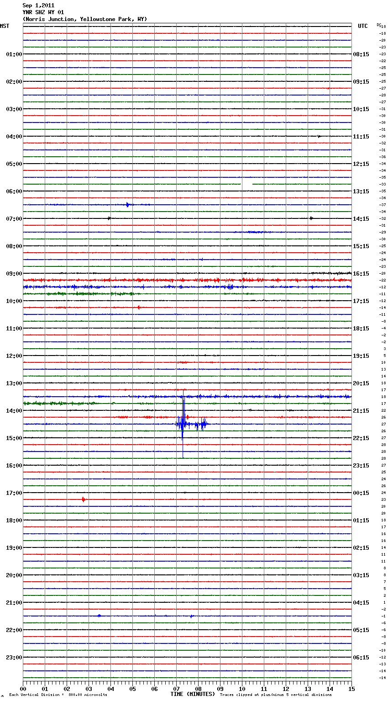The image size is (388, 701).
Task: Click the 20:15 UTC time label
Action: 361,383
